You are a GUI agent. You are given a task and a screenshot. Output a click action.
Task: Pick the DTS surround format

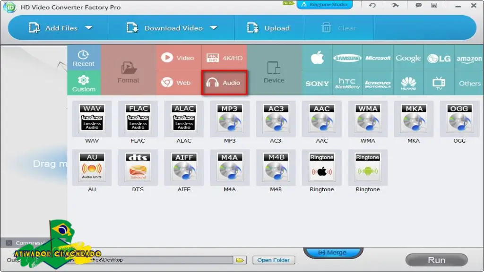click(138, 168)
